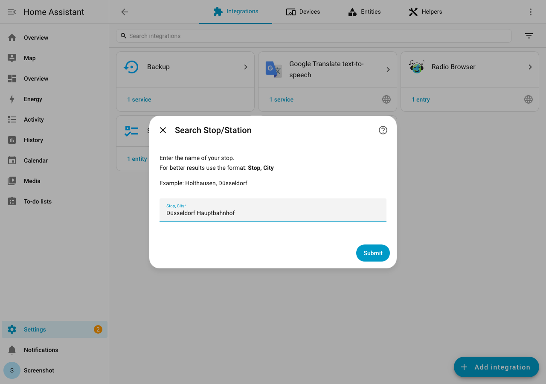Expand Google Translate text-to-speech chevron
The width and height of the screenshot is (546, 384).
[x=388, y=70]
